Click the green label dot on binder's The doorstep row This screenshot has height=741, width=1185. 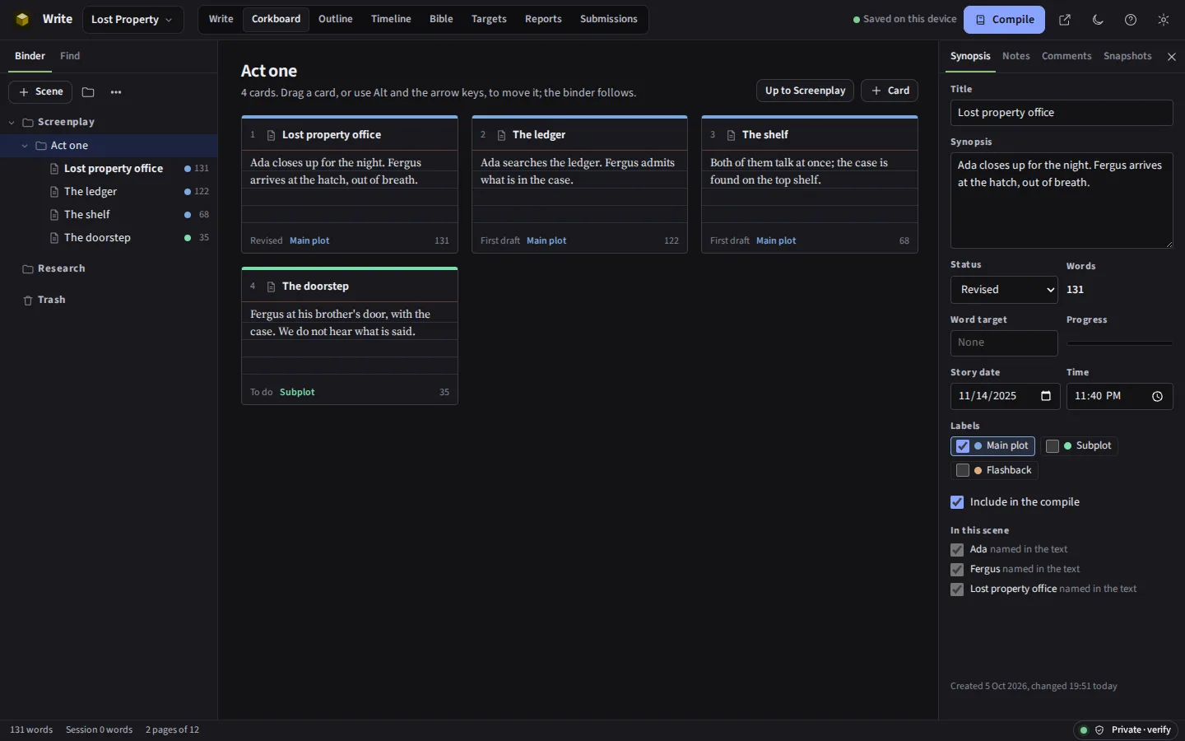188,238
